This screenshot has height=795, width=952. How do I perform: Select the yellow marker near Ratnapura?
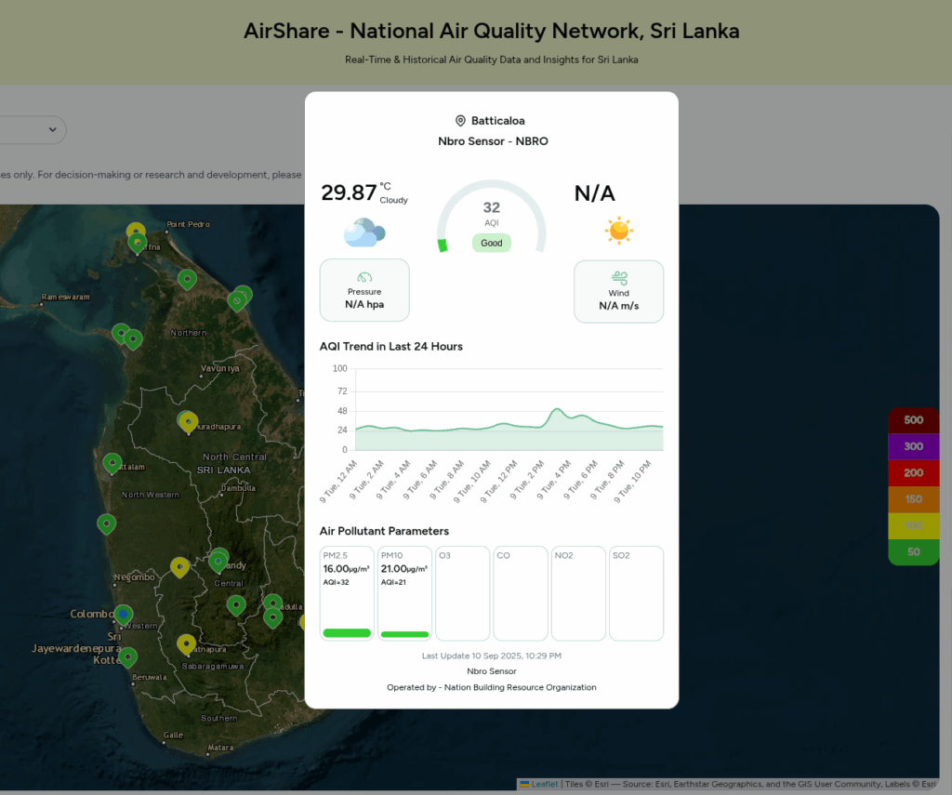pos(186,643)
